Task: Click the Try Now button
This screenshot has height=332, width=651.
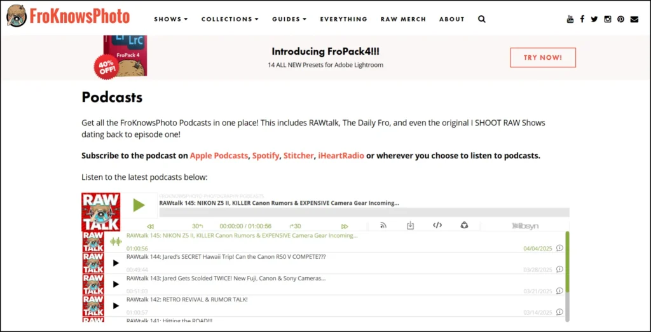Action: point(542,57)
